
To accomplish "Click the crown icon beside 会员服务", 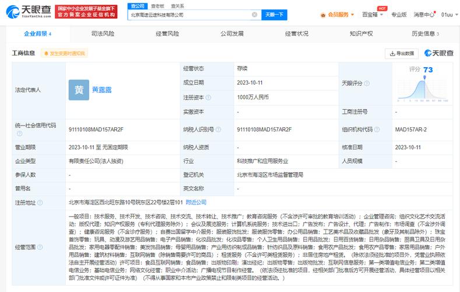I will pos(323,15).
